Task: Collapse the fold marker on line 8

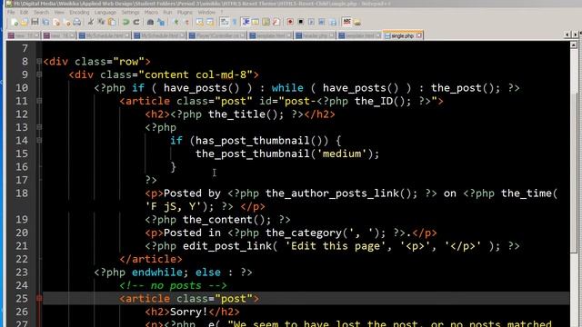Action: click(39, 61)
